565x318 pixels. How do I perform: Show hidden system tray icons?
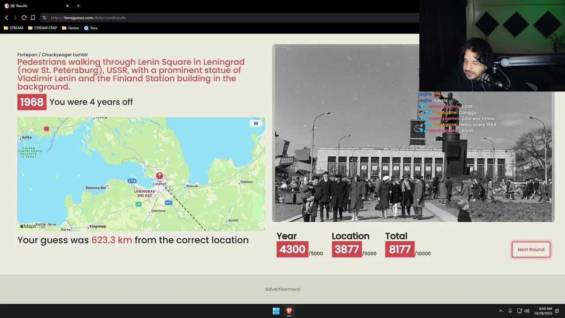[501, 311]
